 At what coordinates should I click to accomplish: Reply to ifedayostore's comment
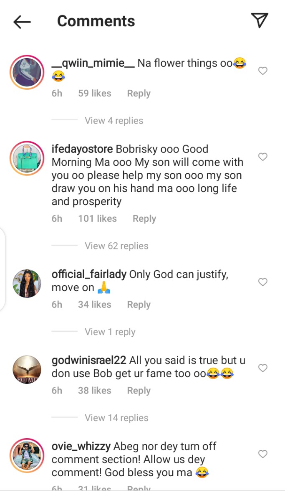click(x=144, y=219)
